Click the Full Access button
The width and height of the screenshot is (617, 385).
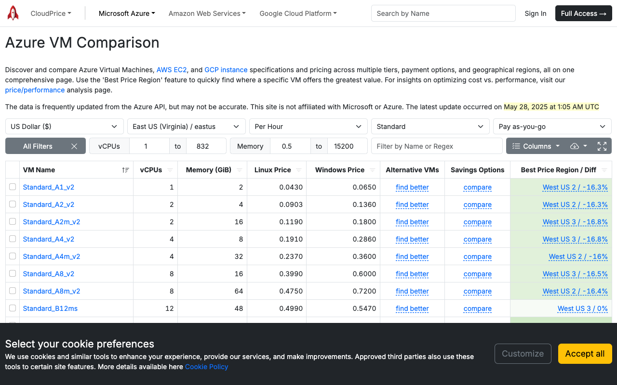(x=584, y=13)
